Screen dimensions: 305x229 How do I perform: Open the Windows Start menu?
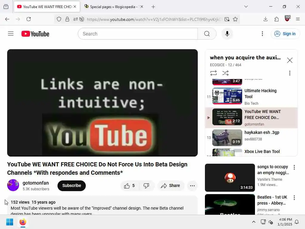10,222
